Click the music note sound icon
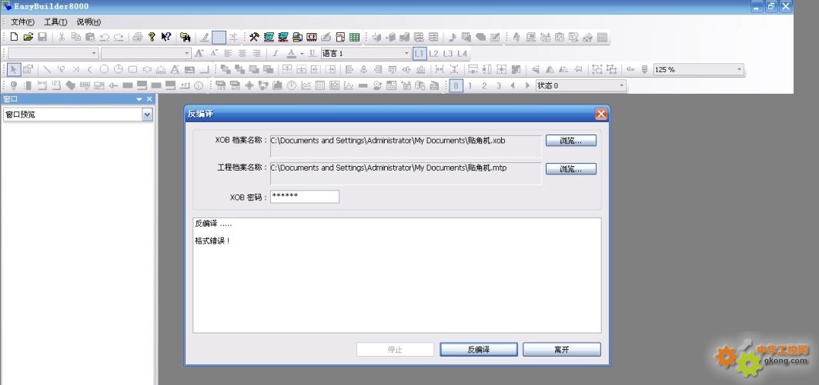The width and height of the screenshot is (819, 385). 453,37
